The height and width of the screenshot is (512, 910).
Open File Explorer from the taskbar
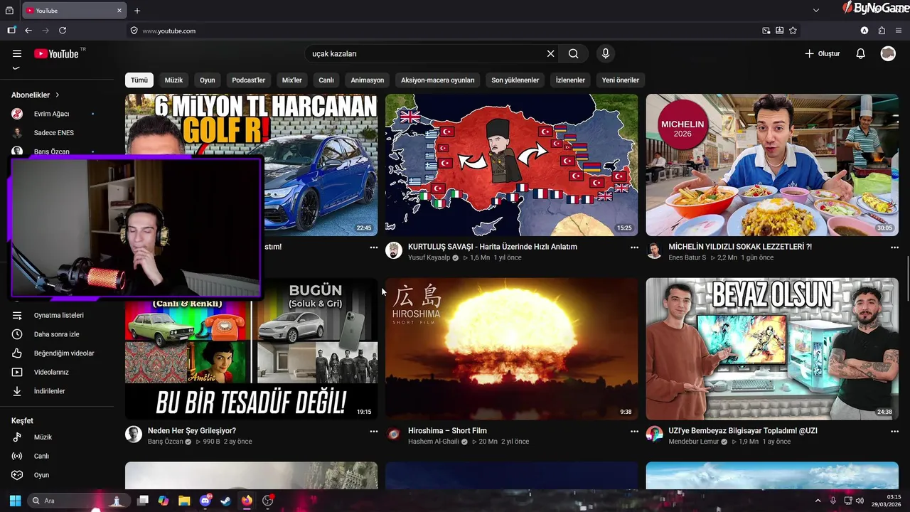[x=184, y=501]
